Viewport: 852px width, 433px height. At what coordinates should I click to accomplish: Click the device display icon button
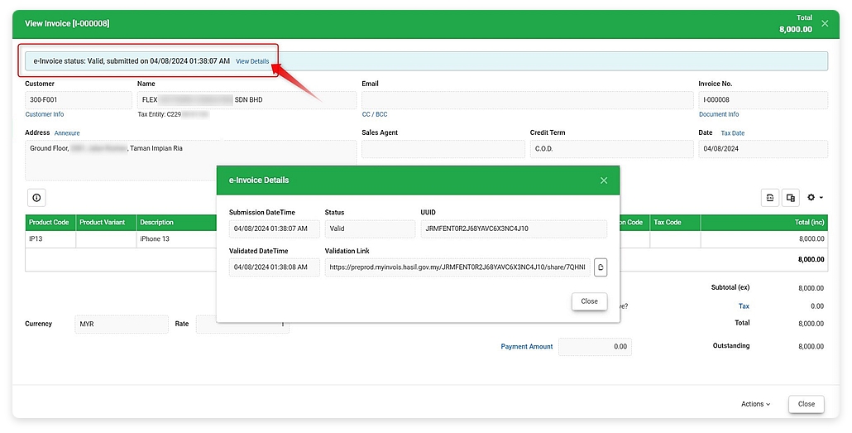tap(791, 198)
